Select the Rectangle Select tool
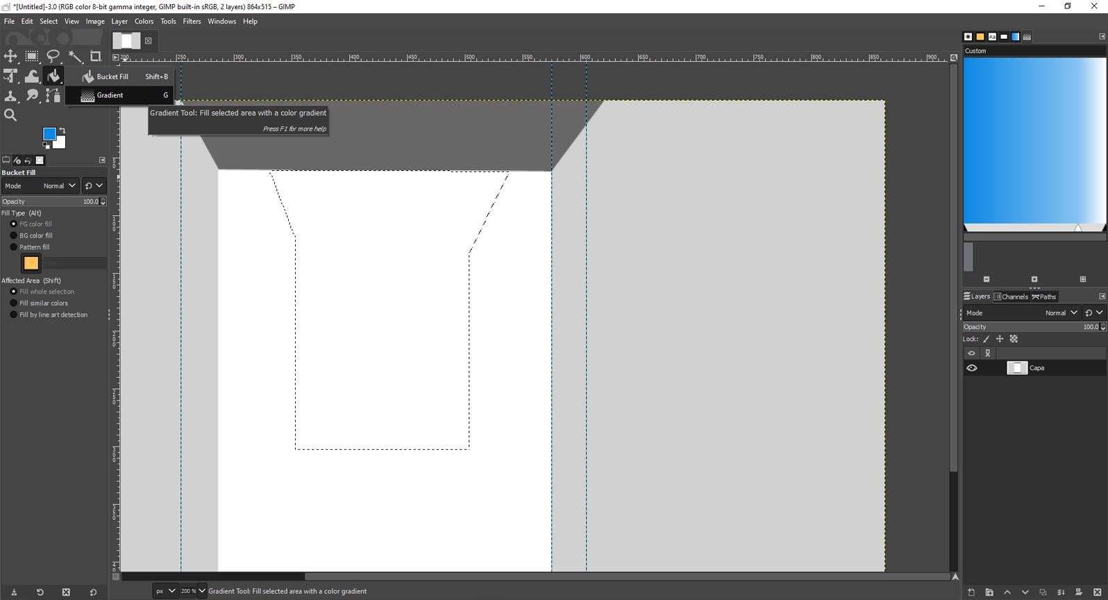The height and width of the screenshot is (600, 1108). [32, 56]
